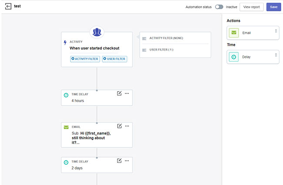The height and width of the screenshot is (185, 283).
Task: Edit the 2 days time delay
Action: pyautogui.click(x=119, y=161)
